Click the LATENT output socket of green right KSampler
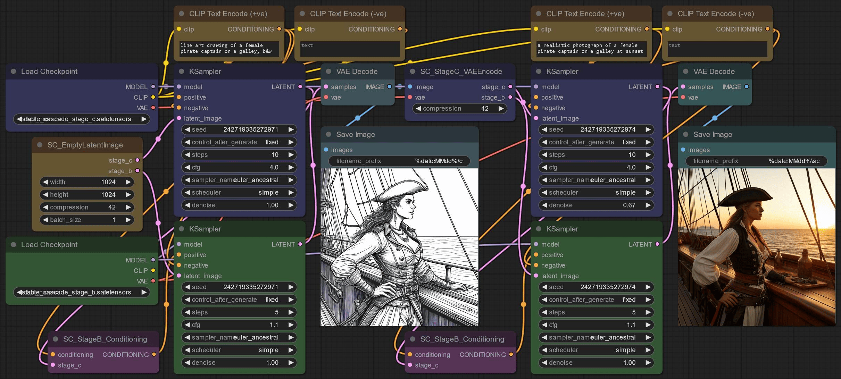 657,244
